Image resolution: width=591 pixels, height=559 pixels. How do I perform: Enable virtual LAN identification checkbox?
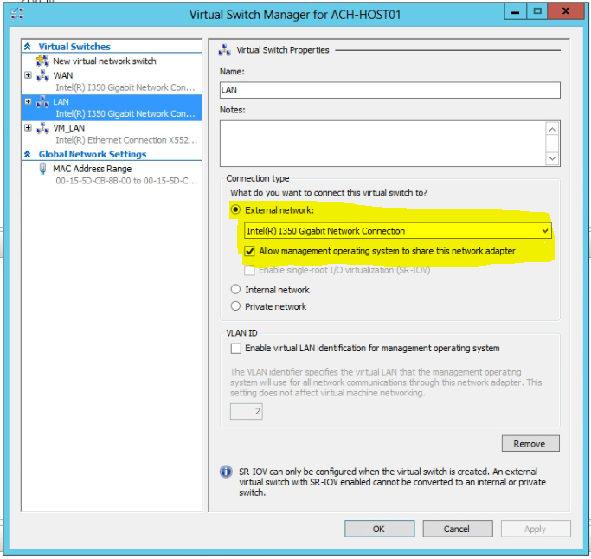click(x=236, y=348)
